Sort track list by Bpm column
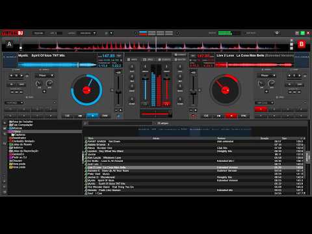 tap(285, 138)
